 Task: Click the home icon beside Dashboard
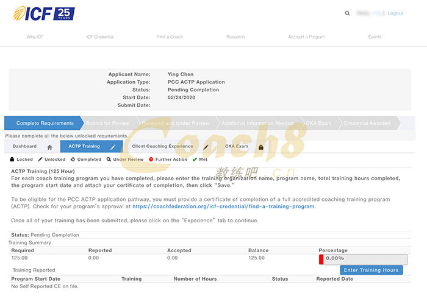pyautogui.click(x=49, y=147)
